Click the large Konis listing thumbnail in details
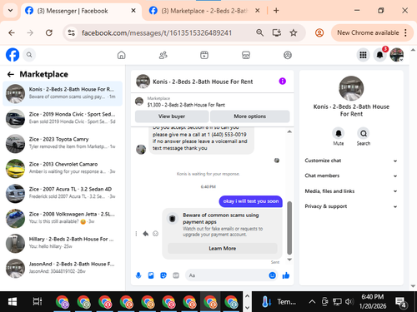The image size is (417, 312). tap(351, 88)
